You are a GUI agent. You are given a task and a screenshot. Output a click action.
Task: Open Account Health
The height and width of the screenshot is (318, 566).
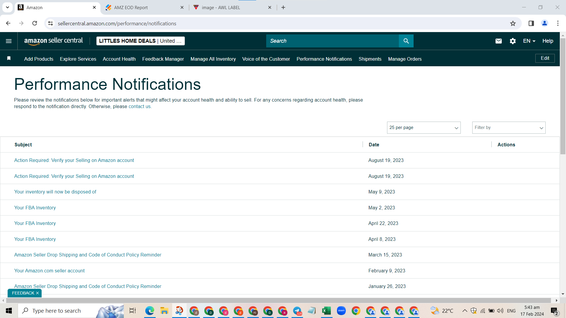pos(119,59)
